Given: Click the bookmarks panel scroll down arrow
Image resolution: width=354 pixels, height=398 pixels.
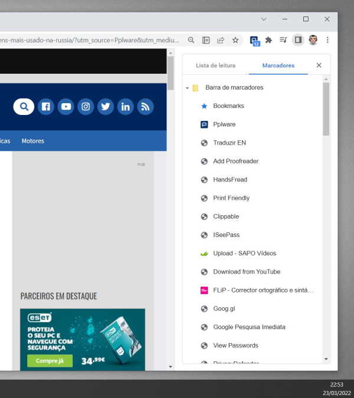Looking at the screenshot, I should [326, 359].
